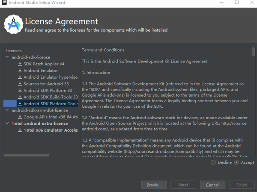Screen dimensions: 257x192
Task: Click the download icon next to Android Emulator
Action: point(20,71)
